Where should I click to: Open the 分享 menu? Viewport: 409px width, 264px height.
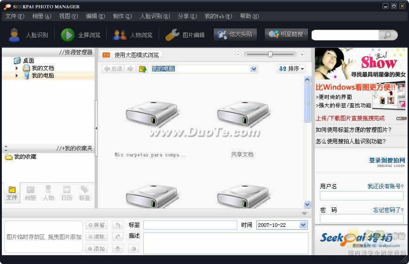(x=187, y=16)
